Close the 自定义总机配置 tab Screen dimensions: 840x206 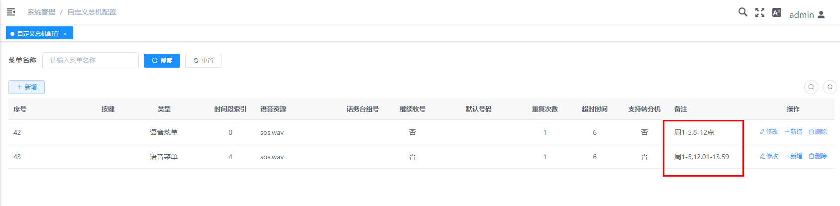[x=65, y=34]
